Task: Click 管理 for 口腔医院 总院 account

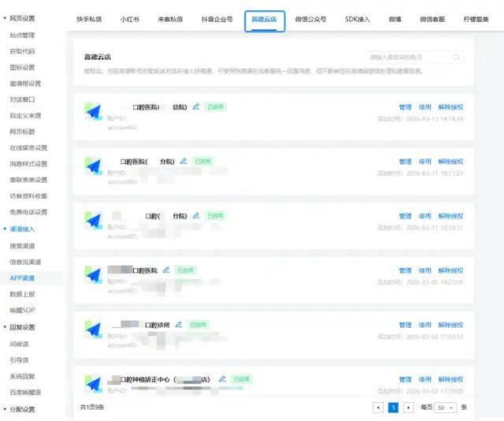Action: tap(405, 106)
